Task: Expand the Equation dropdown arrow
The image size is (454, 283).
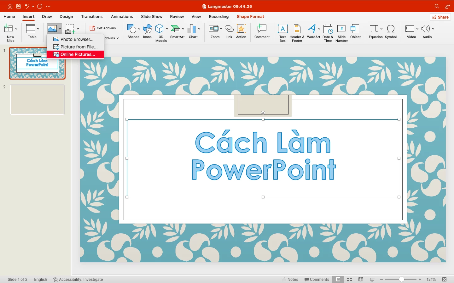Action: 381,29
